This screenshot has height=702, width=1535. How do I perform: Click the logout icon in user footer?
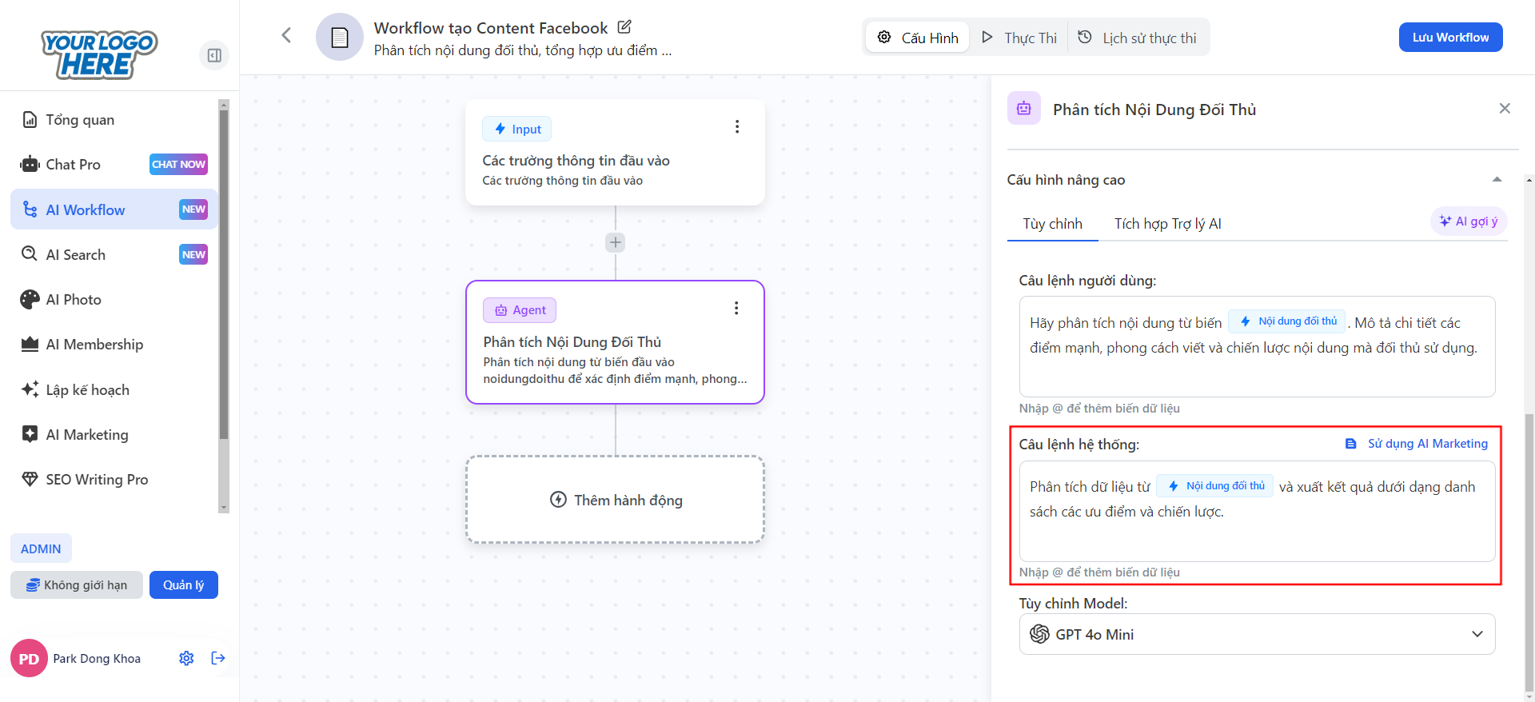tap(218, 658)
